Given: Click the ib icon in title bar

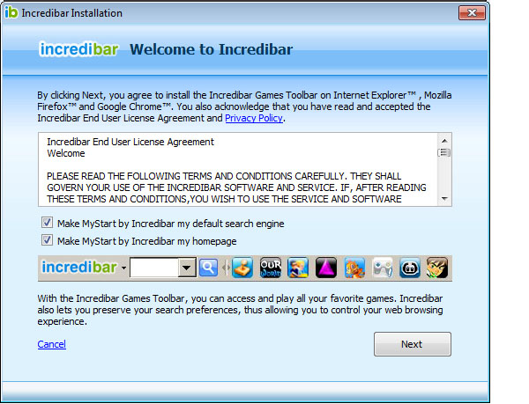Looking at the screenshot, I should [11, 13].
